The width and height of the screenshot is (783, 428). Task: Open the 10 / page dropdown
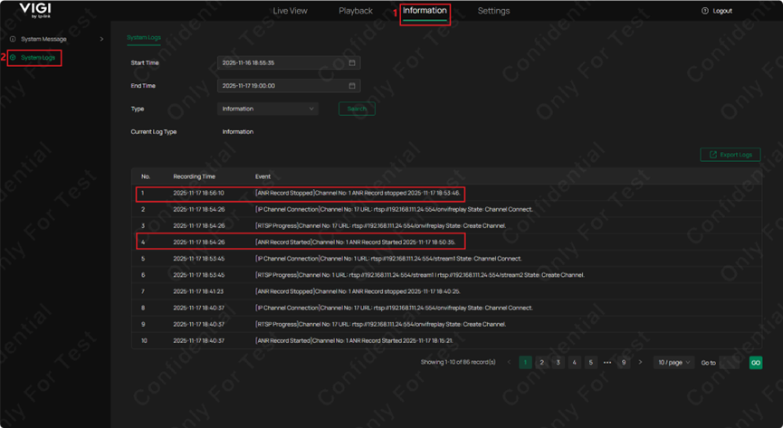[x=673, y=363]
